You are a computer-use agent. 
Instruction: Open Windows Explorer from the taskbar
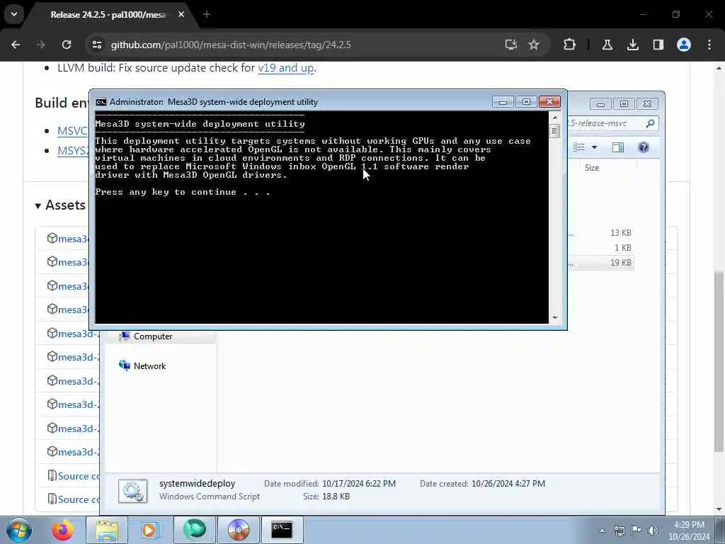pos(108,530)
